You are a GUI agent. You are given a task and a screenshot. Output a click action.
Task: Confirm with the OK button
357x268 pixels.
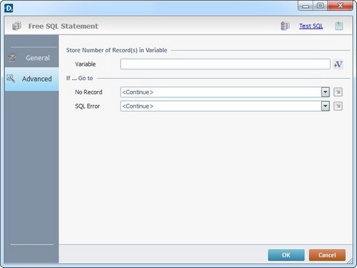(x=286, y=255)
